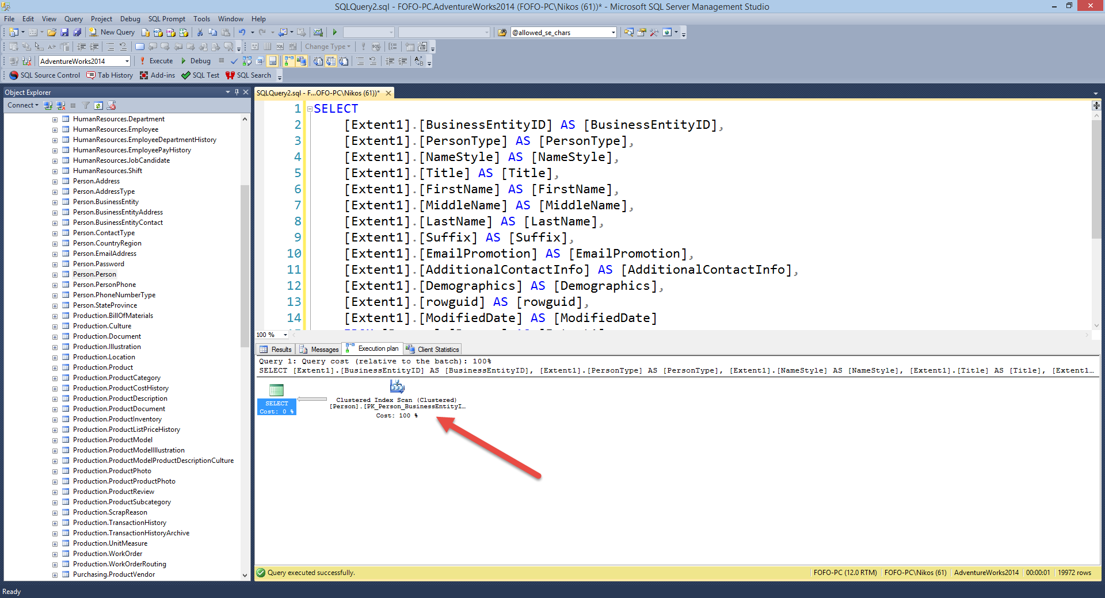Toggle Include Actual Execution Plan
Screen dimensions: 1105x598
(289, 61)
